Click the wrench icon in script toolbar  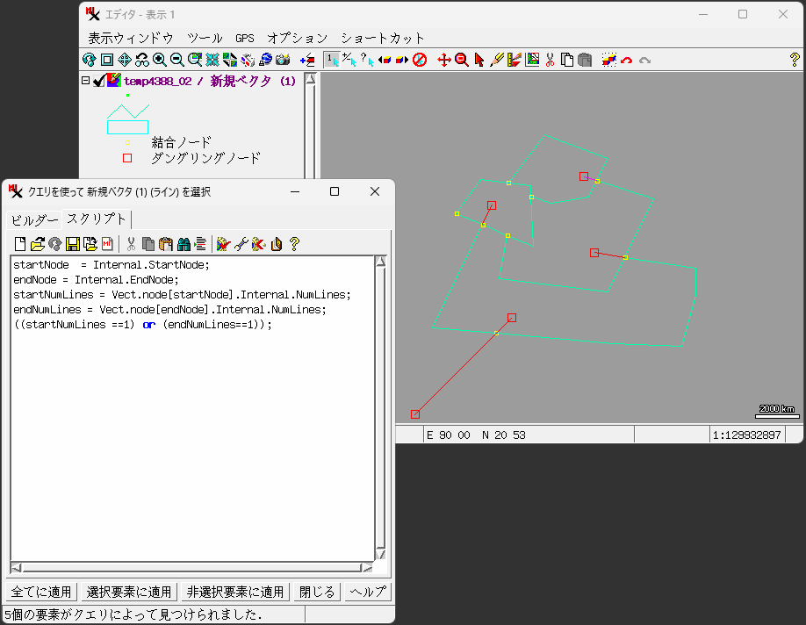(x=241, y=244)
